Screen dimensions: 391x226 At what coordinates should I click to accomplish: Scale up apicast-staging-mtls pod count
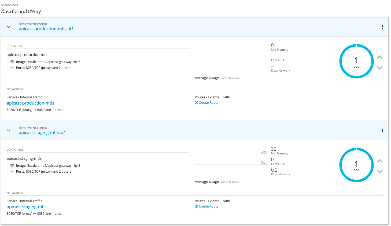pyautogui.click(x=379, y=161)
